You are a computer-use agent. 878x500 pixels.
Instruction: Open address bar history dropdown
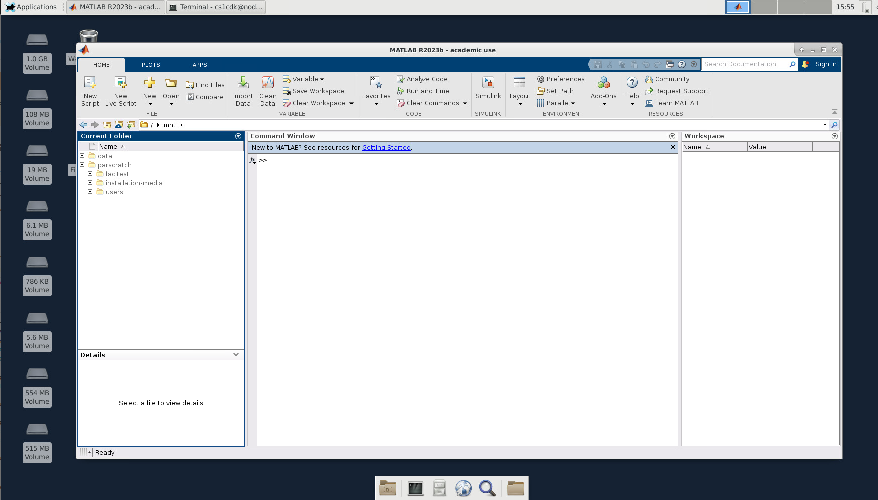click(x=825, y=125)
